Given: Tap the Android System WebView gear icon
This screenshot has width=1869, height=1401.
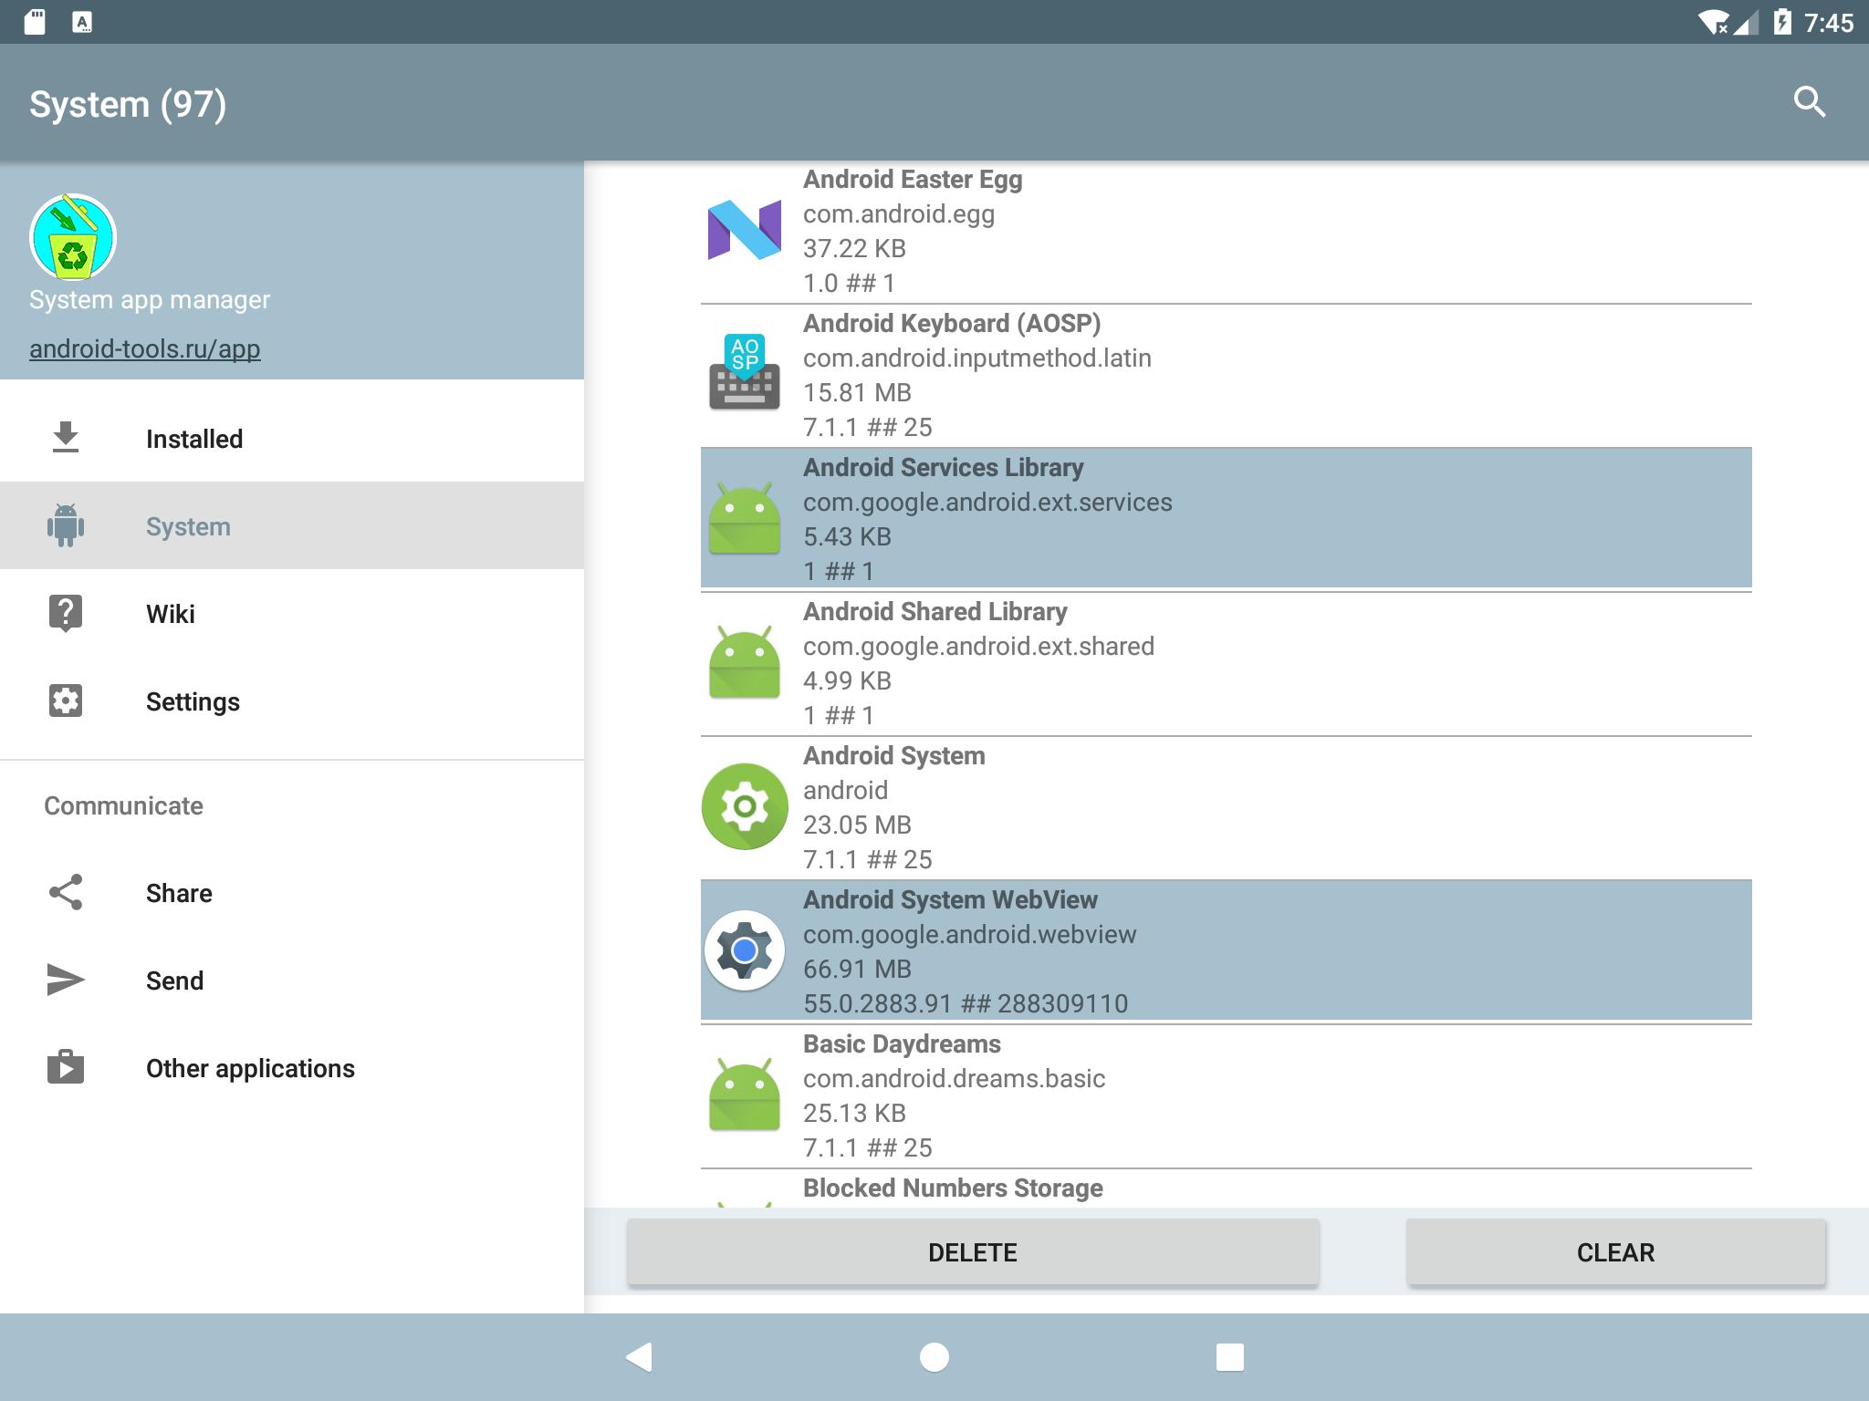Looking at the screenshot, I should (745, 950).
